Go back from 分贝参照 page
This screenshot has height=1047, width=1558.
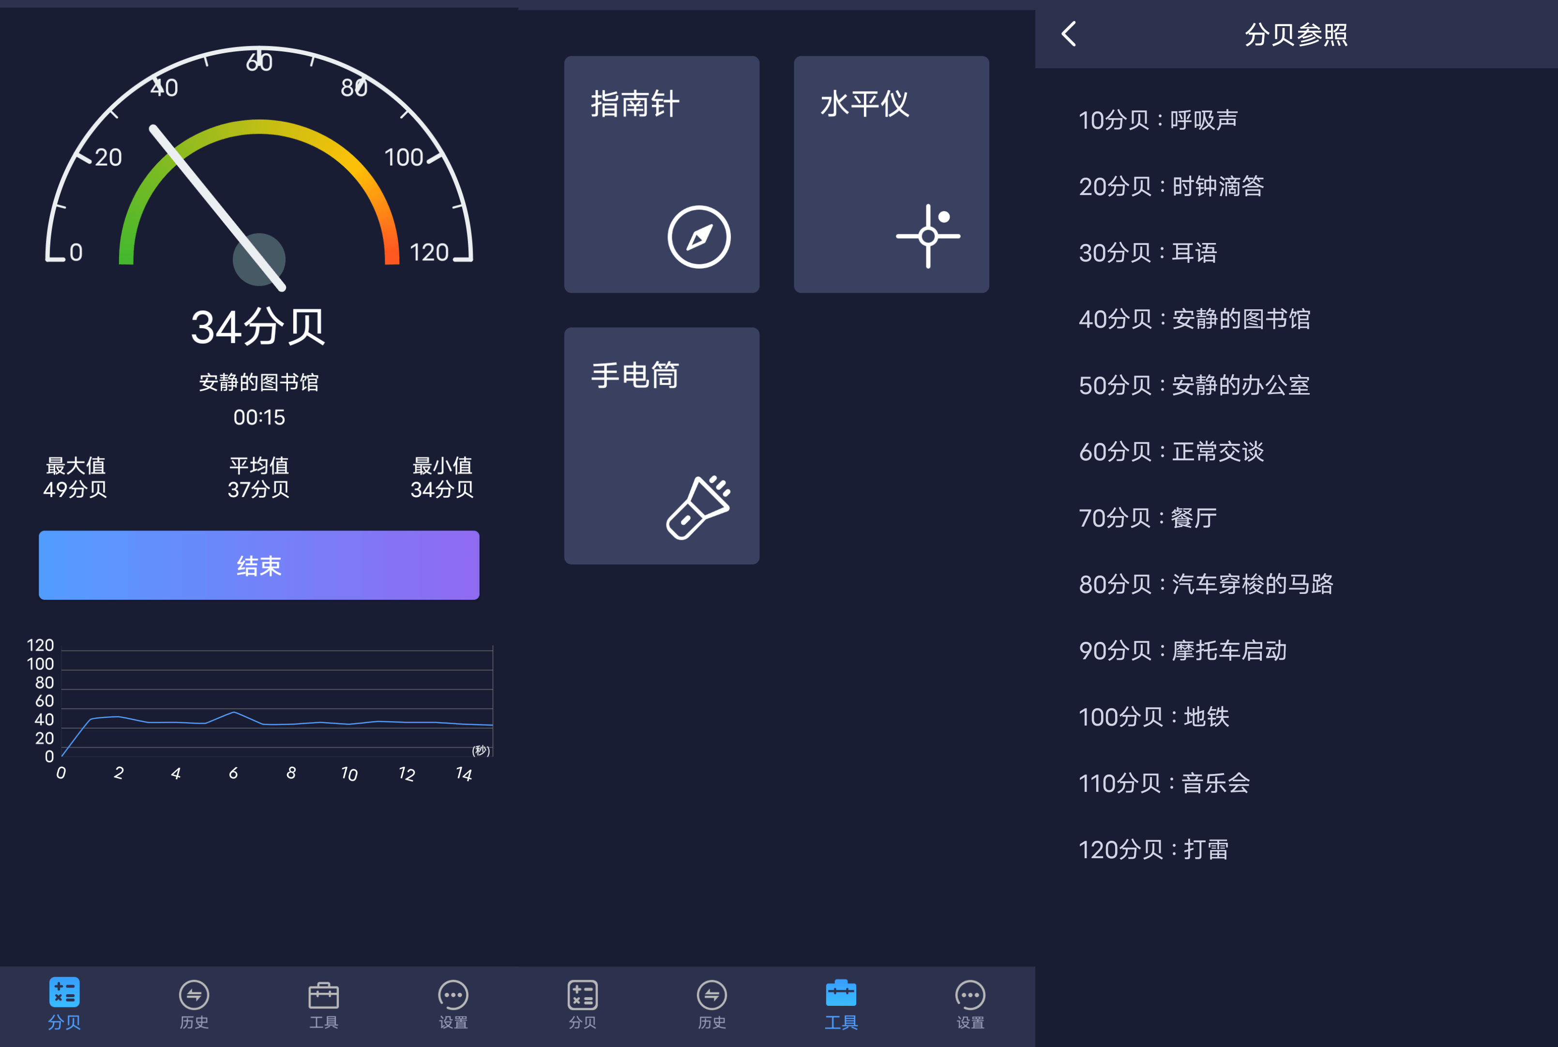[x=1069, y=33]
